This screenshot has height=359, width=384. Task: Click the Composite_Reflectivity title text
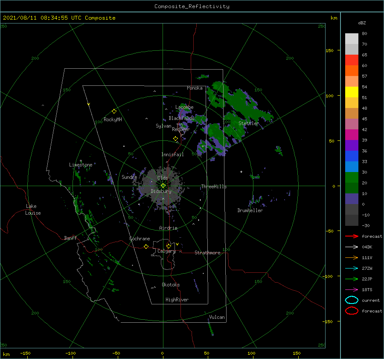click(192, 6)
